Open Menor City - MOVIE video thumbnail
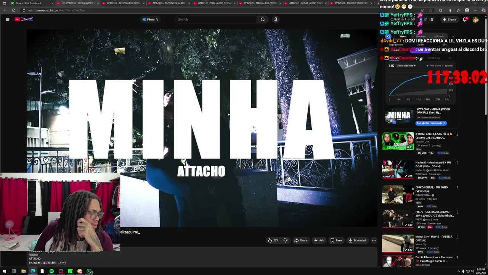Screen dimensions: 488x275 click(398, 244)
